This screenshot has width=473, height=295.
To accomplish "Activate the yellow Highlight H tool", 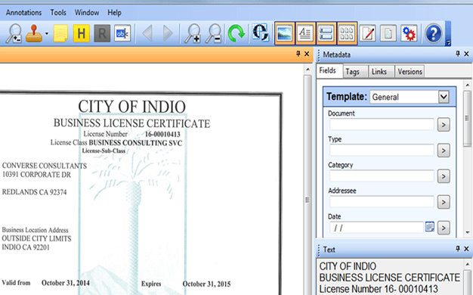I will 81,33.
